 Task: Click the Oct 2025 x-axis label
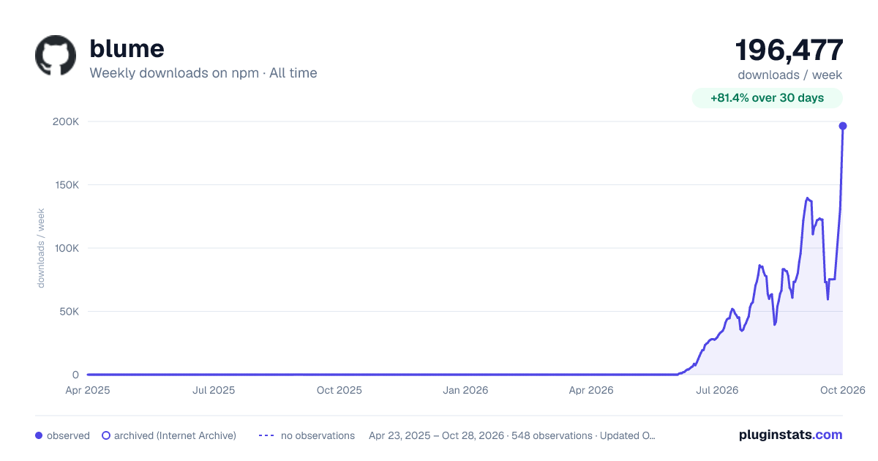click(339, 390)
